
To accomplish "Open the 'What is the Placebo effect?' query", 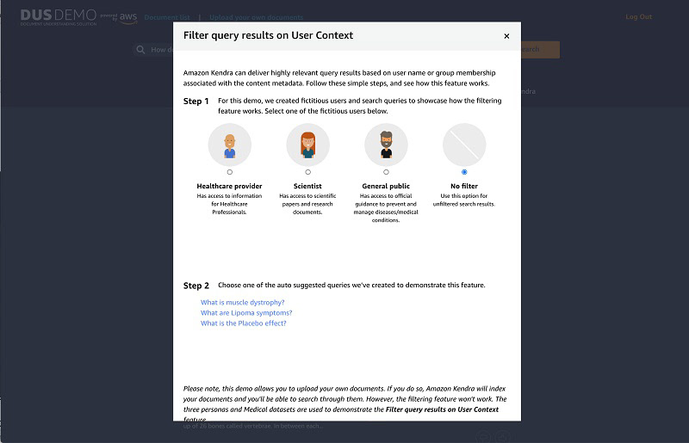I will pos(244,323).
